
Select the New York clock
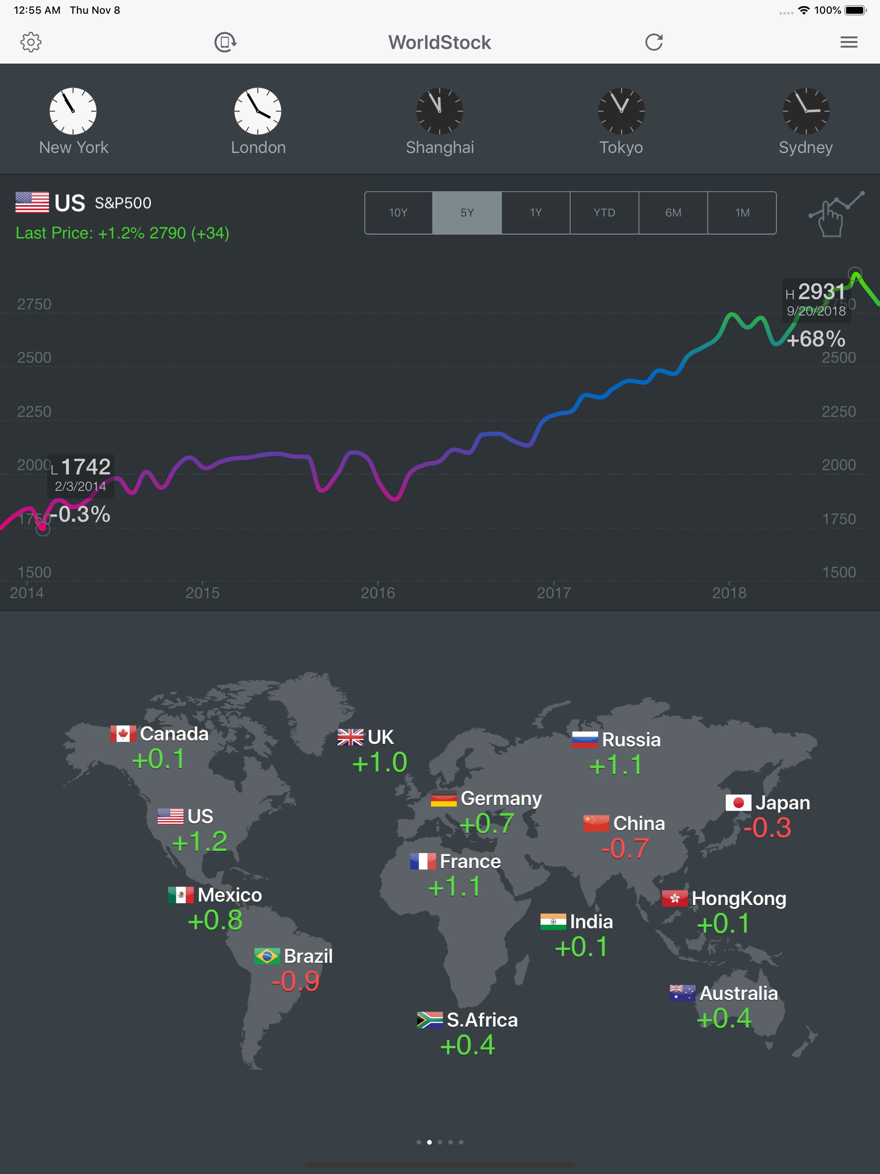pyautogui.click(x=73, y=111)
